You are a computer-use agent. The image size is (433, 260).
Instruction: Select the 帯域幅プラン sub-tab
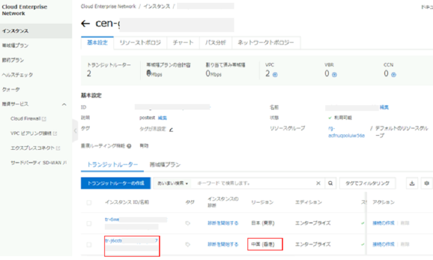point(165,165)
